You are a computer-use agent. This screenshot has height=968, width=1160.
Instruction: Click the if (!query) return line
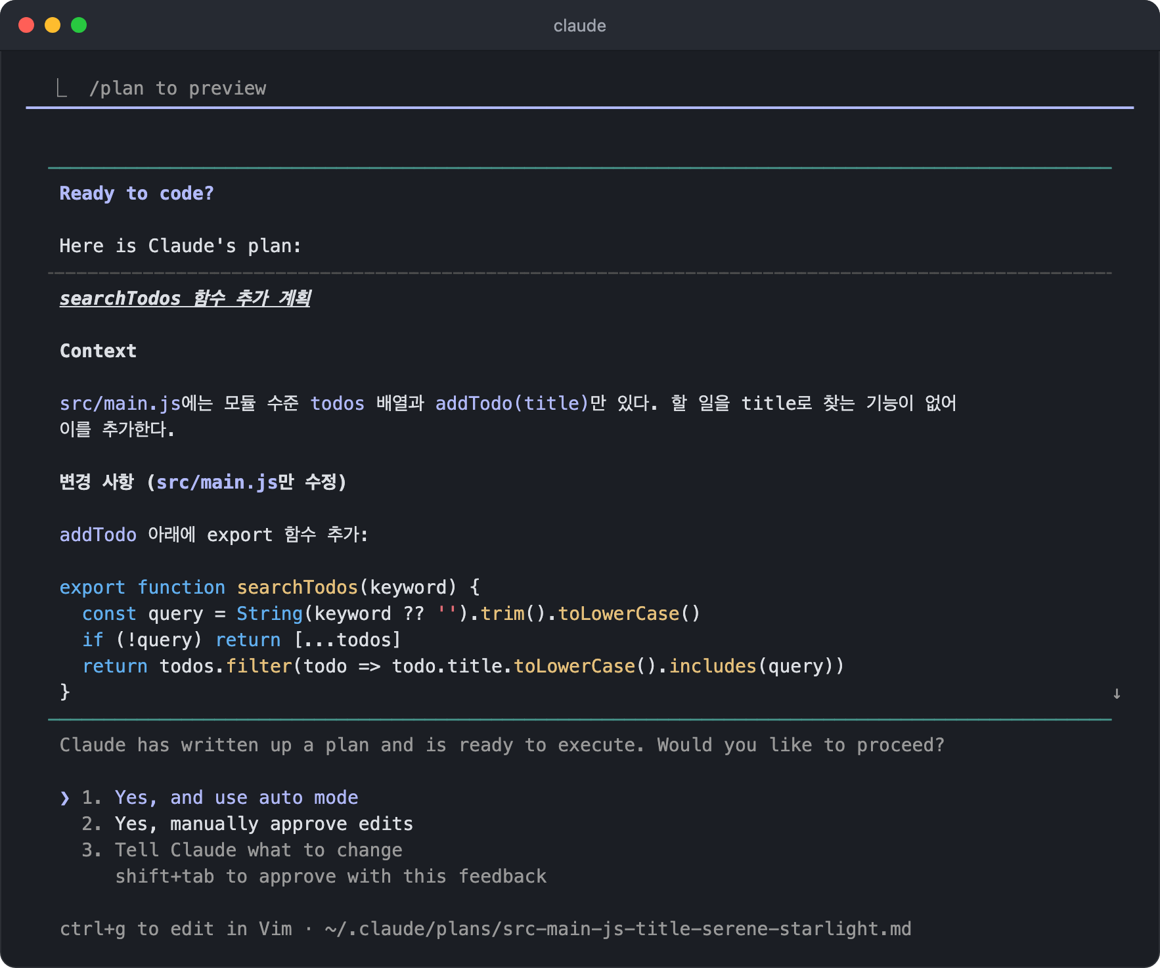click(x=241, y=640)
